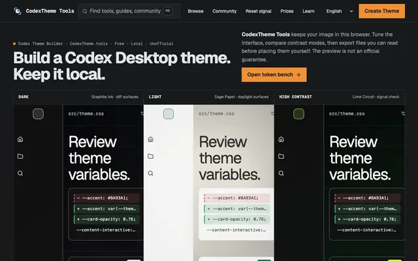This screenshot has width=418, height=261.
Task: Click the ⌘K shortcut badge
Action: pos(168,11)
